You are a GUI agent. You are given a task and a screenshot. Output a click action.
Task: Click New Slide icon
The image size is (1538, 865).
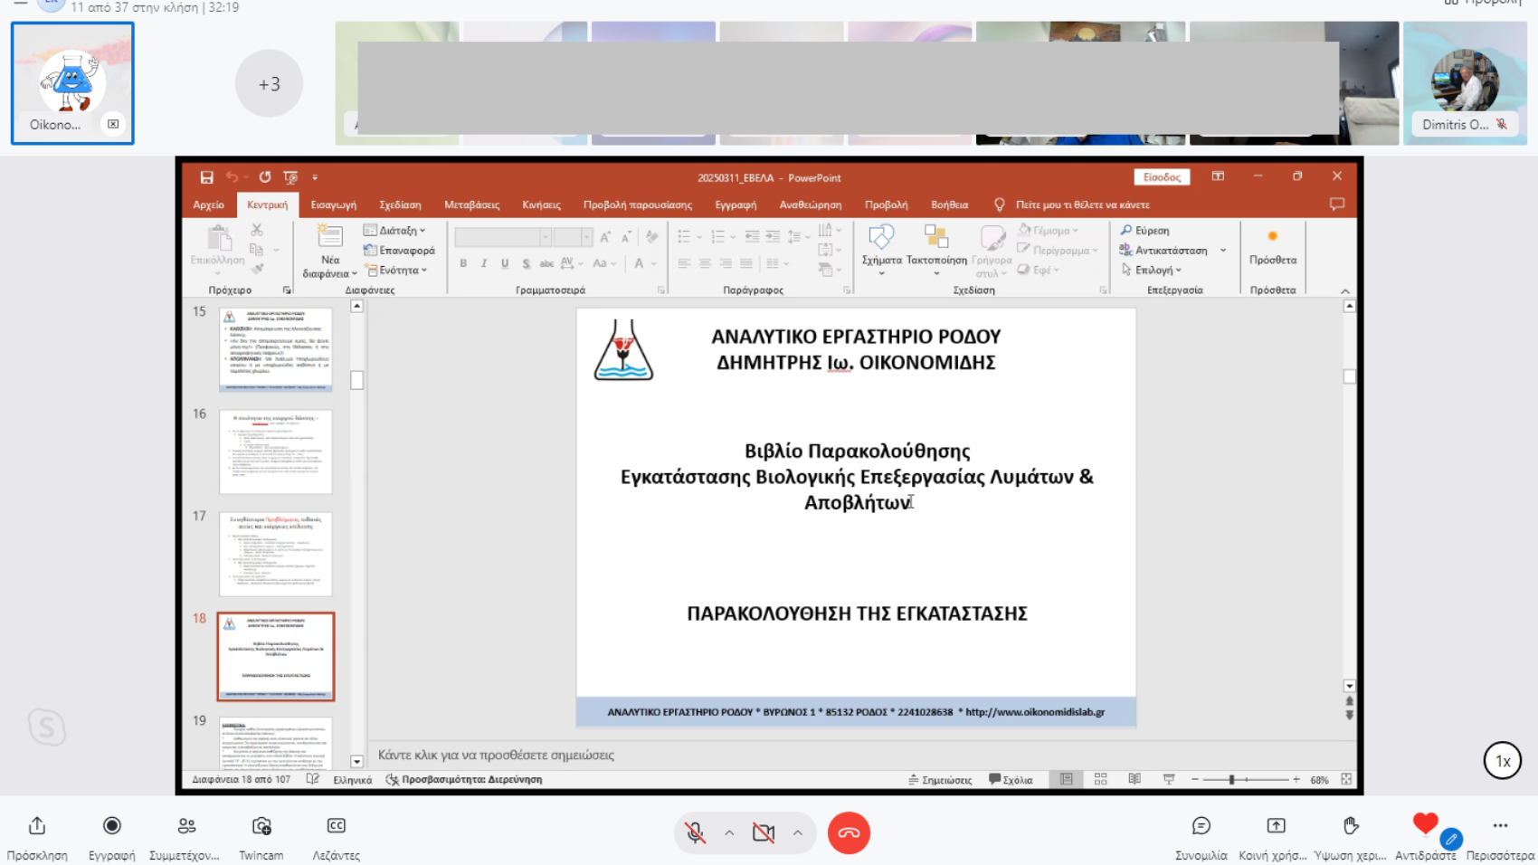point(330,236)
